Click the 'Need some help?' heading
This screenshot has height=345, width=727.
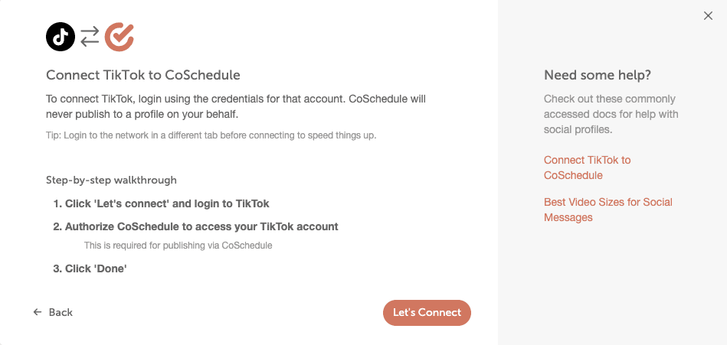[x=598, y=75]
